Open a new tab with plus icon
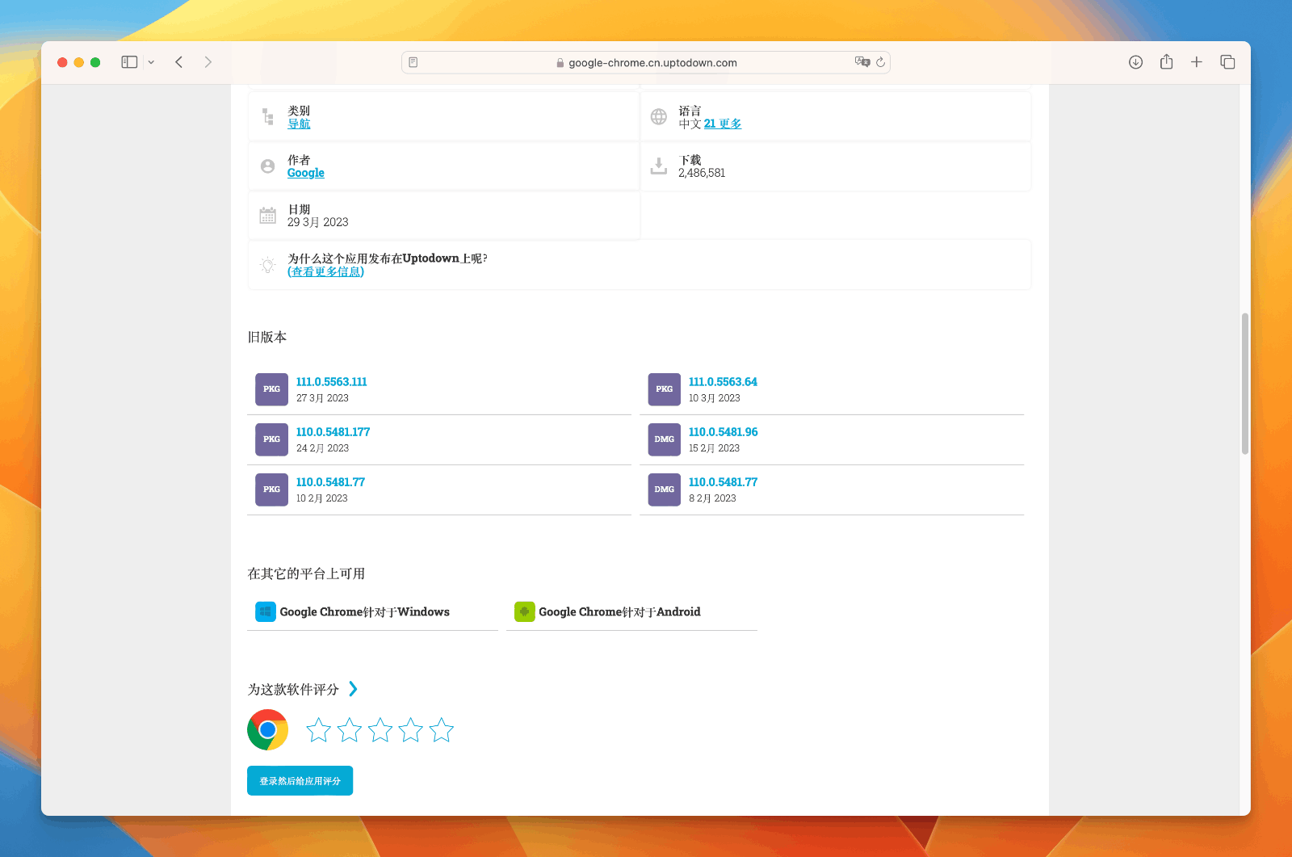This screenshot has height=857, width=1292. click(1197, 62)
